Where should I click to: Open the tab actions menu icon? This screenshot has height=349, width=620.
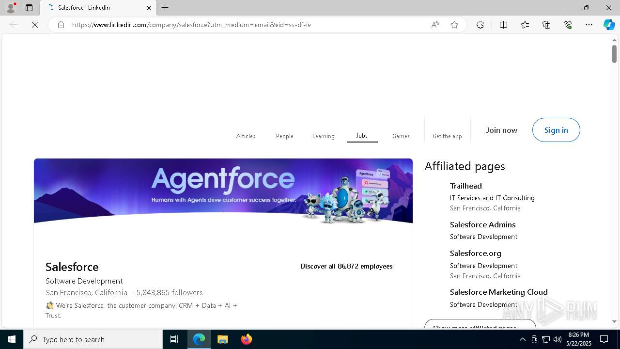click(29, 8)
